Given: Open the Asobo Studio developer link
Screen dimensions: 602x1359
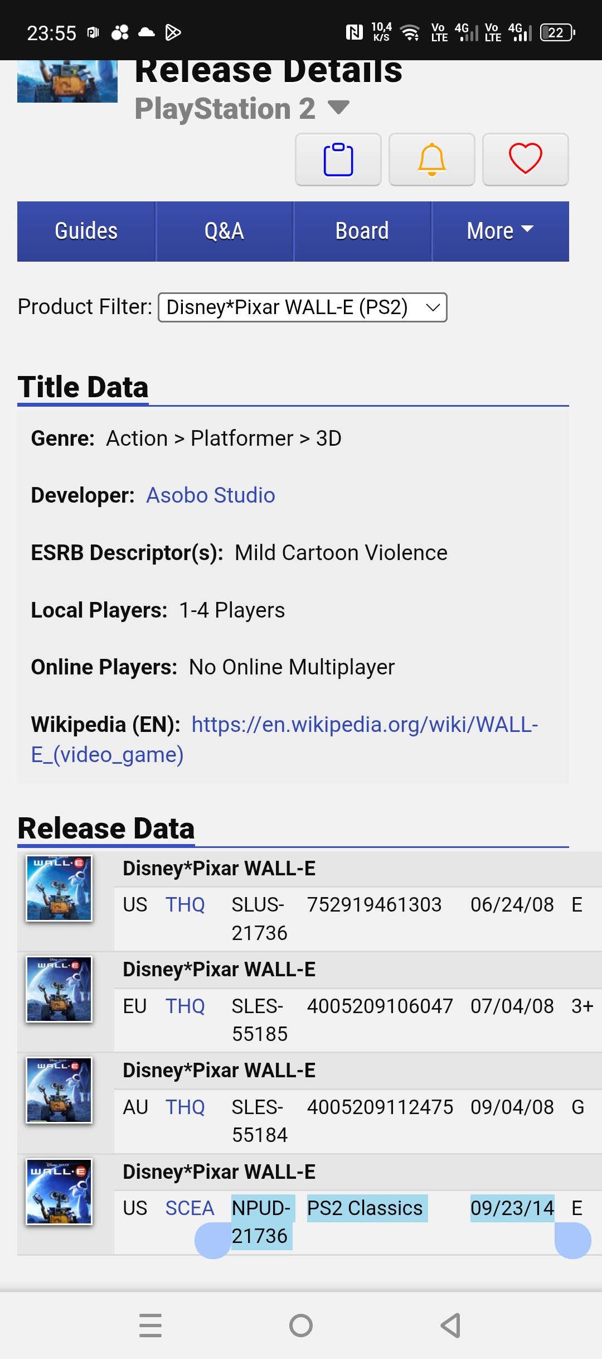Looking at the screenshot, I should coord(210,495).
